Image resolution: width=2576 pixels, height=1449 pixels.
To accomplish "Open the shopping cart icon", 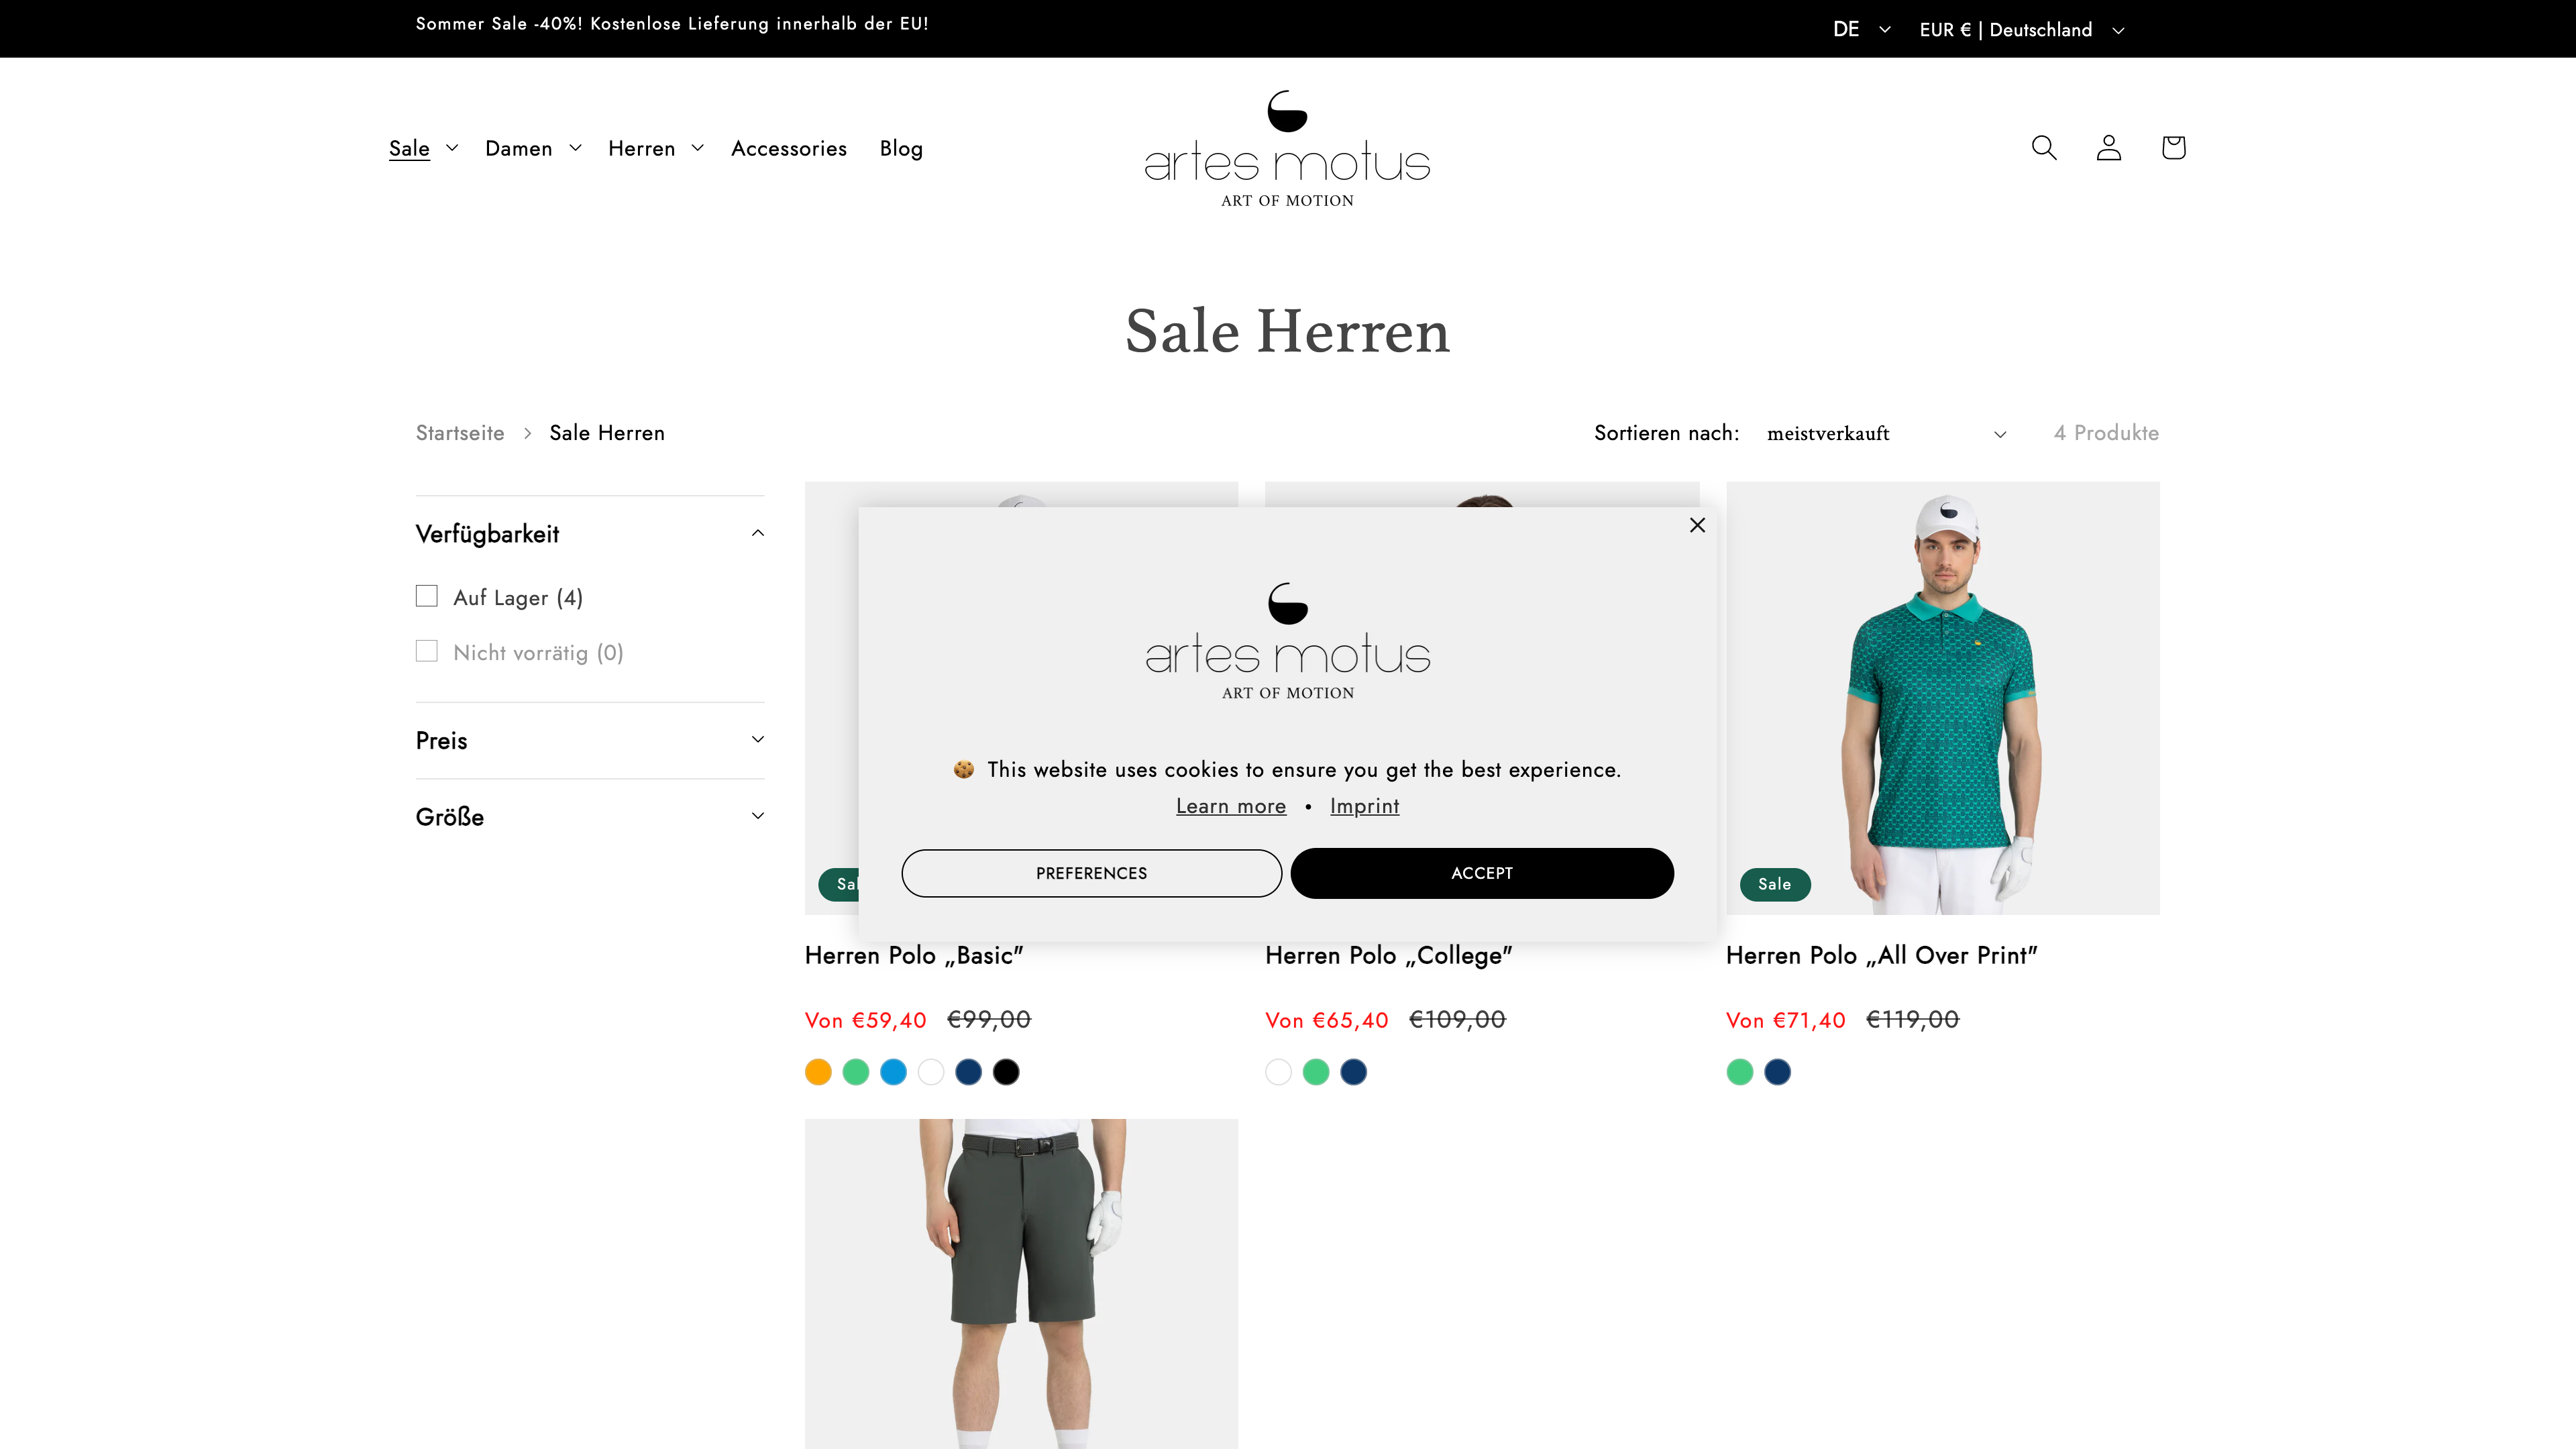I will [x=2173, y=148].
